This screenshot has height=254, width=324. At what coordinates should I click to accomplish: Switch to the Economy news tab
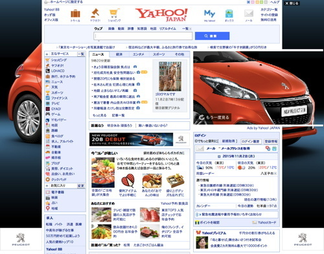[x=119, y=54]
